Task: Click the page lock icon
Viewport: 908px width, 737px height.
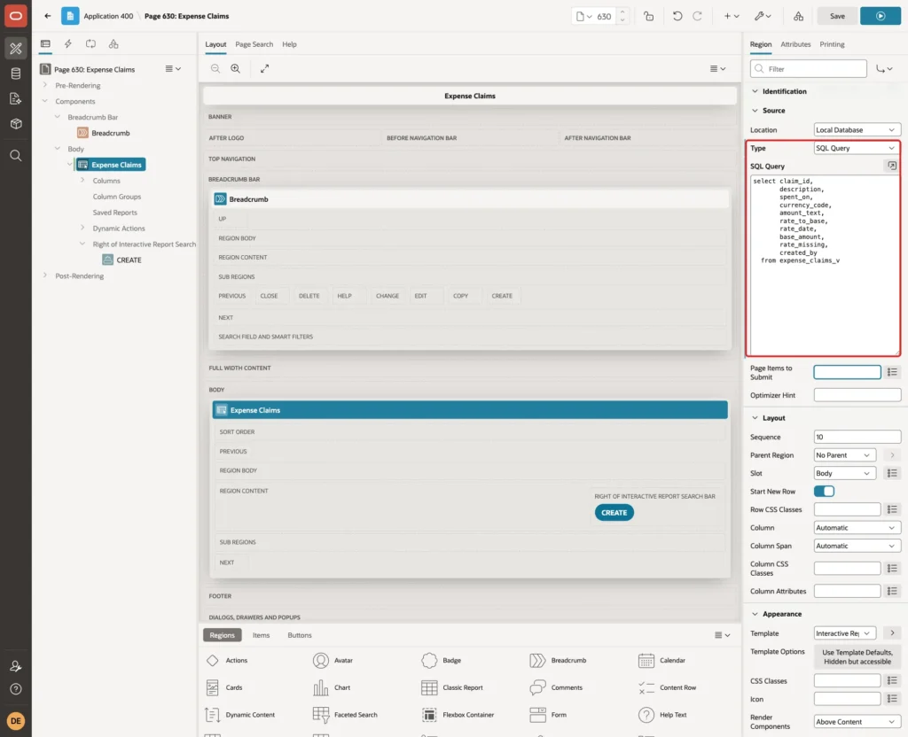Action: [648, 16]
